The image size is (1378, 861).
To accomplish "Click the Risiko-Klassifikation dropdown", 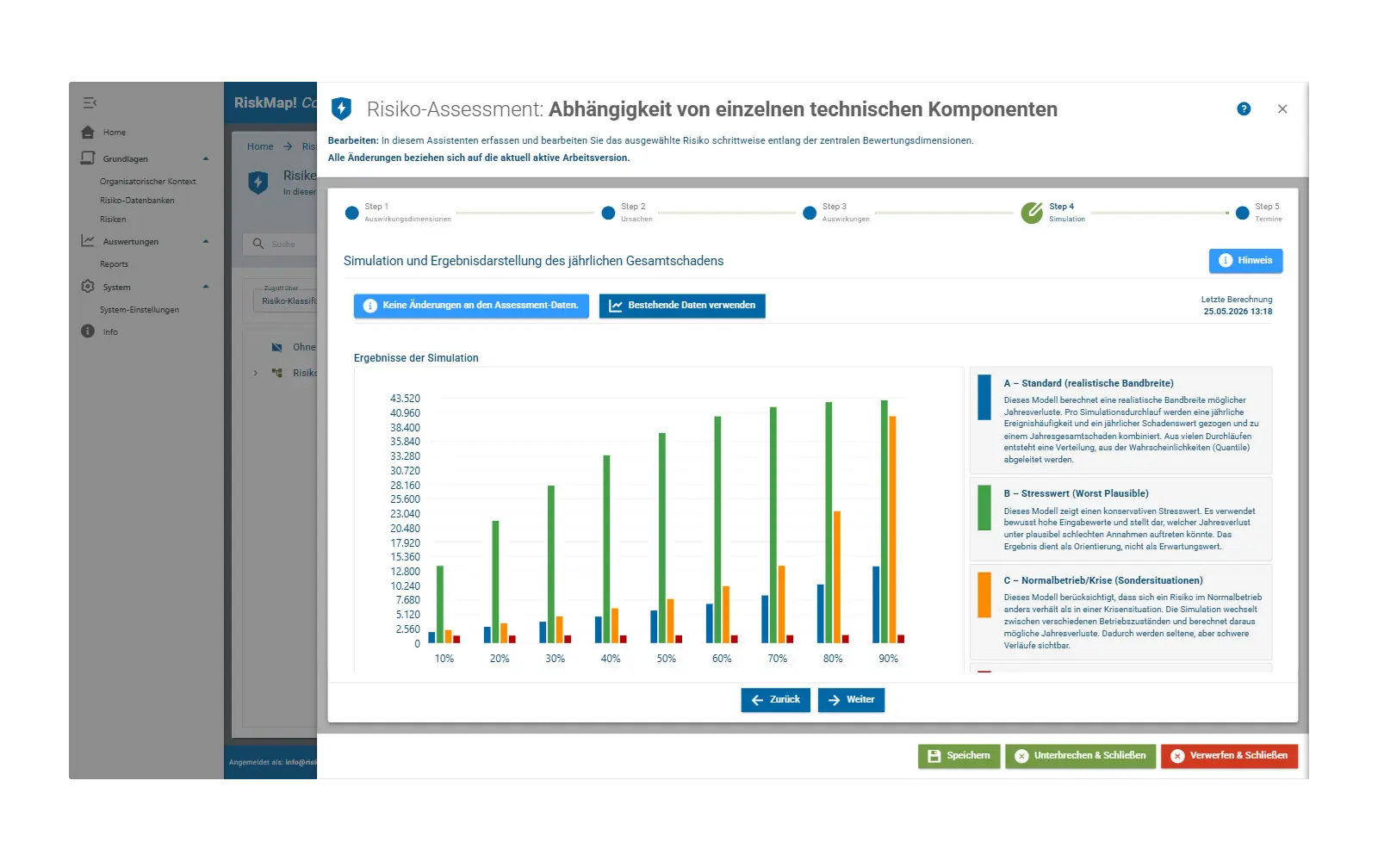I will 285,300.
